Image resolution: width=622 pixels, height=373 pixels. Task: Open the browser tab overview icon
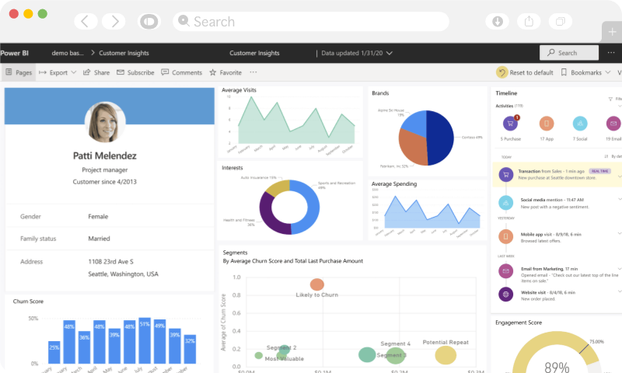tap(560, 22)
